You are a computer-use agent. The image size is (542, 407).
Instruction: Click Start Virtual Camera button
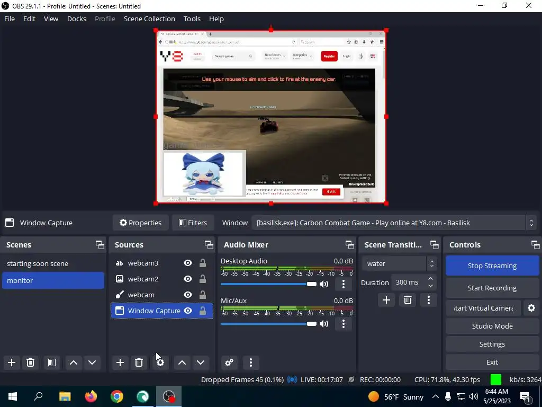click(x=483, y=308)
